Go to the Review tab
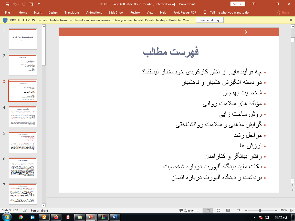The width and height of the screenshot is (295, 221). coord(135,12)
